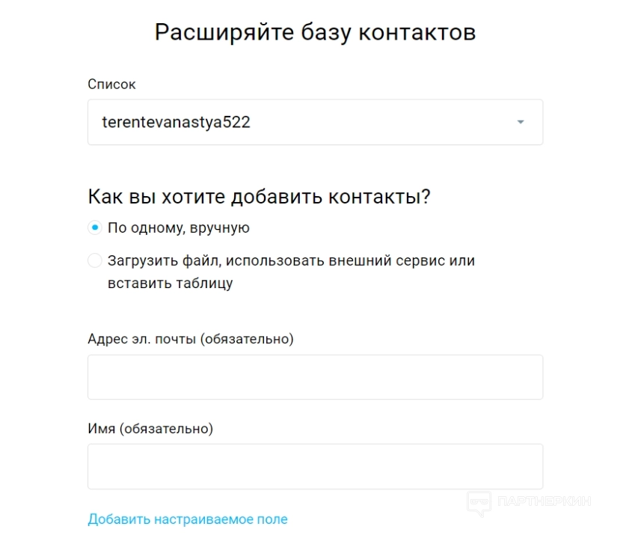Focus the Имя input field

point(315,467)
